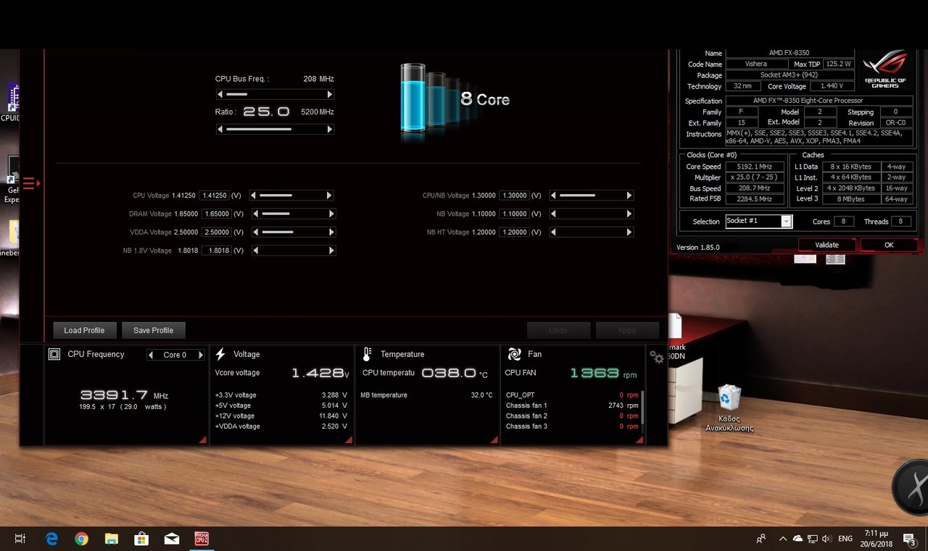Switch to ROG CPU-Z taskbar icon
The image size is (928, 551).
coord(202,539)
